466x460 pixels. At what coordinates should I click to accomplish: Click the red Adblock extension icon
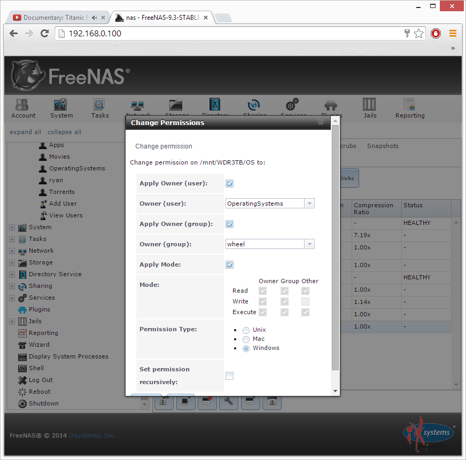[436, 34]
